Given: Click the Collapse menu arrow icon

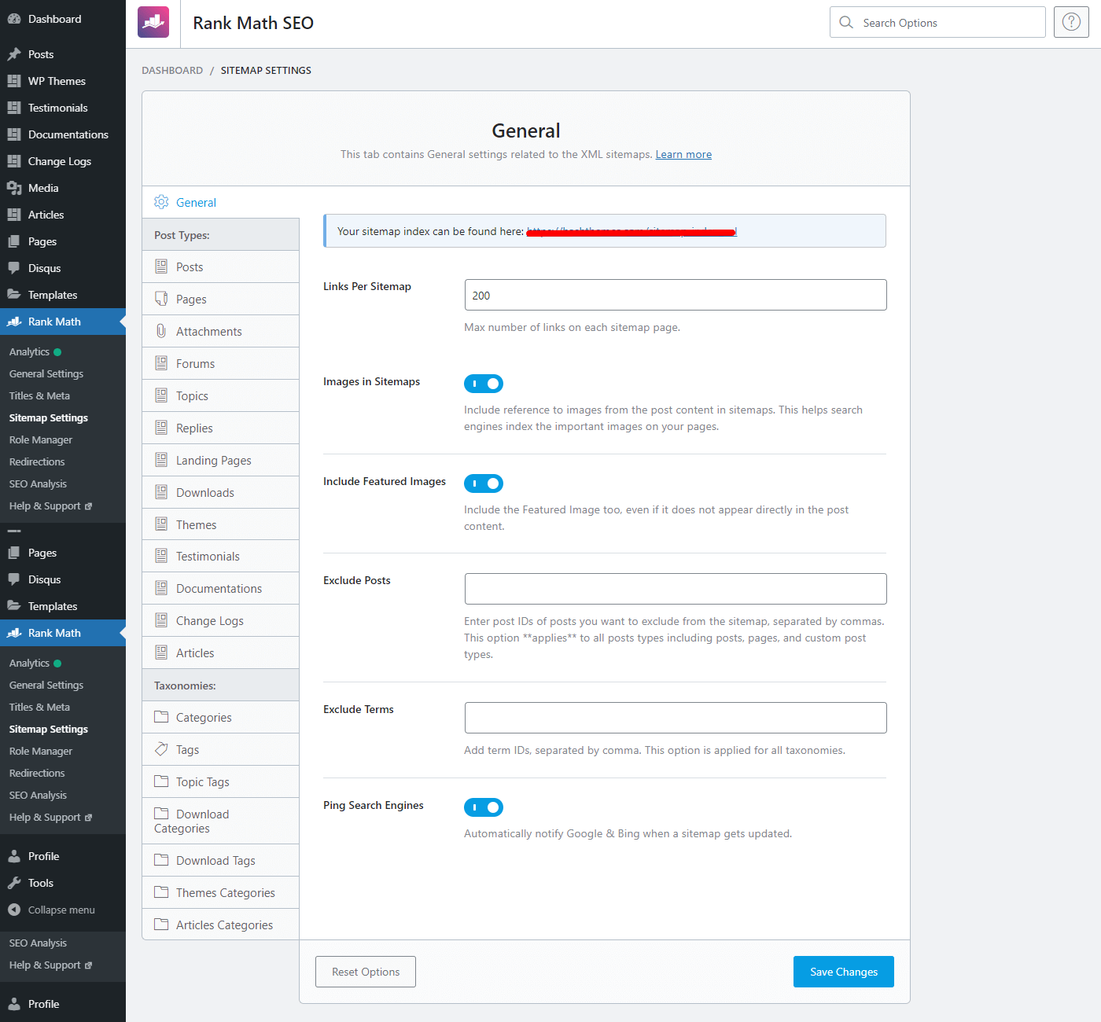Looking at the screenshot, I should [x=14, y=910].
